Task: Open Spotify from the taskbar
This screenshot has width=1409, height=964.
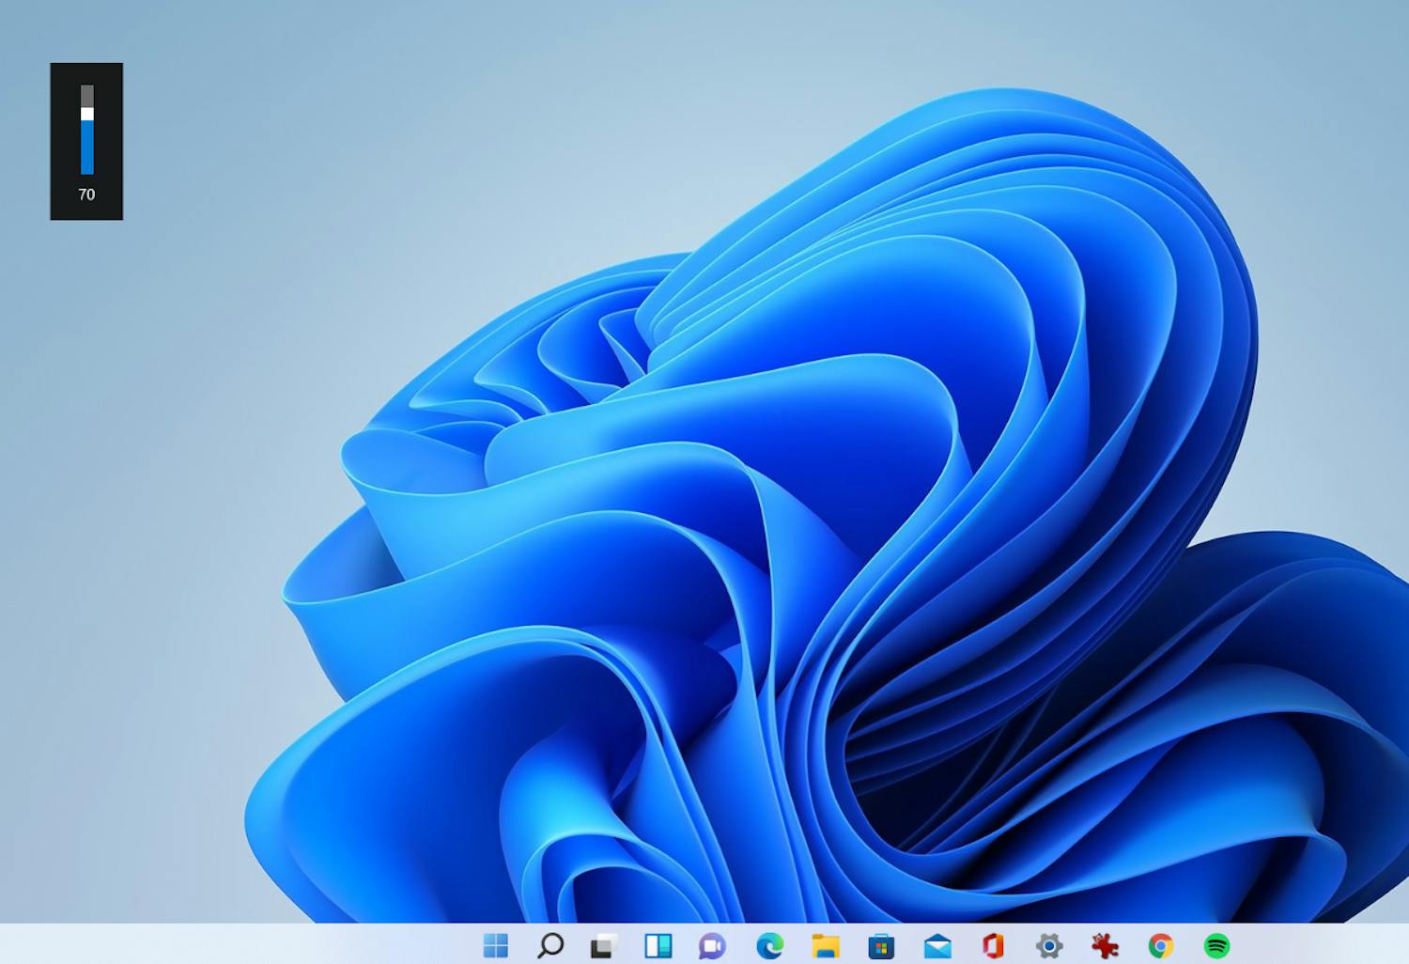Action: [x=1215, y=946]
